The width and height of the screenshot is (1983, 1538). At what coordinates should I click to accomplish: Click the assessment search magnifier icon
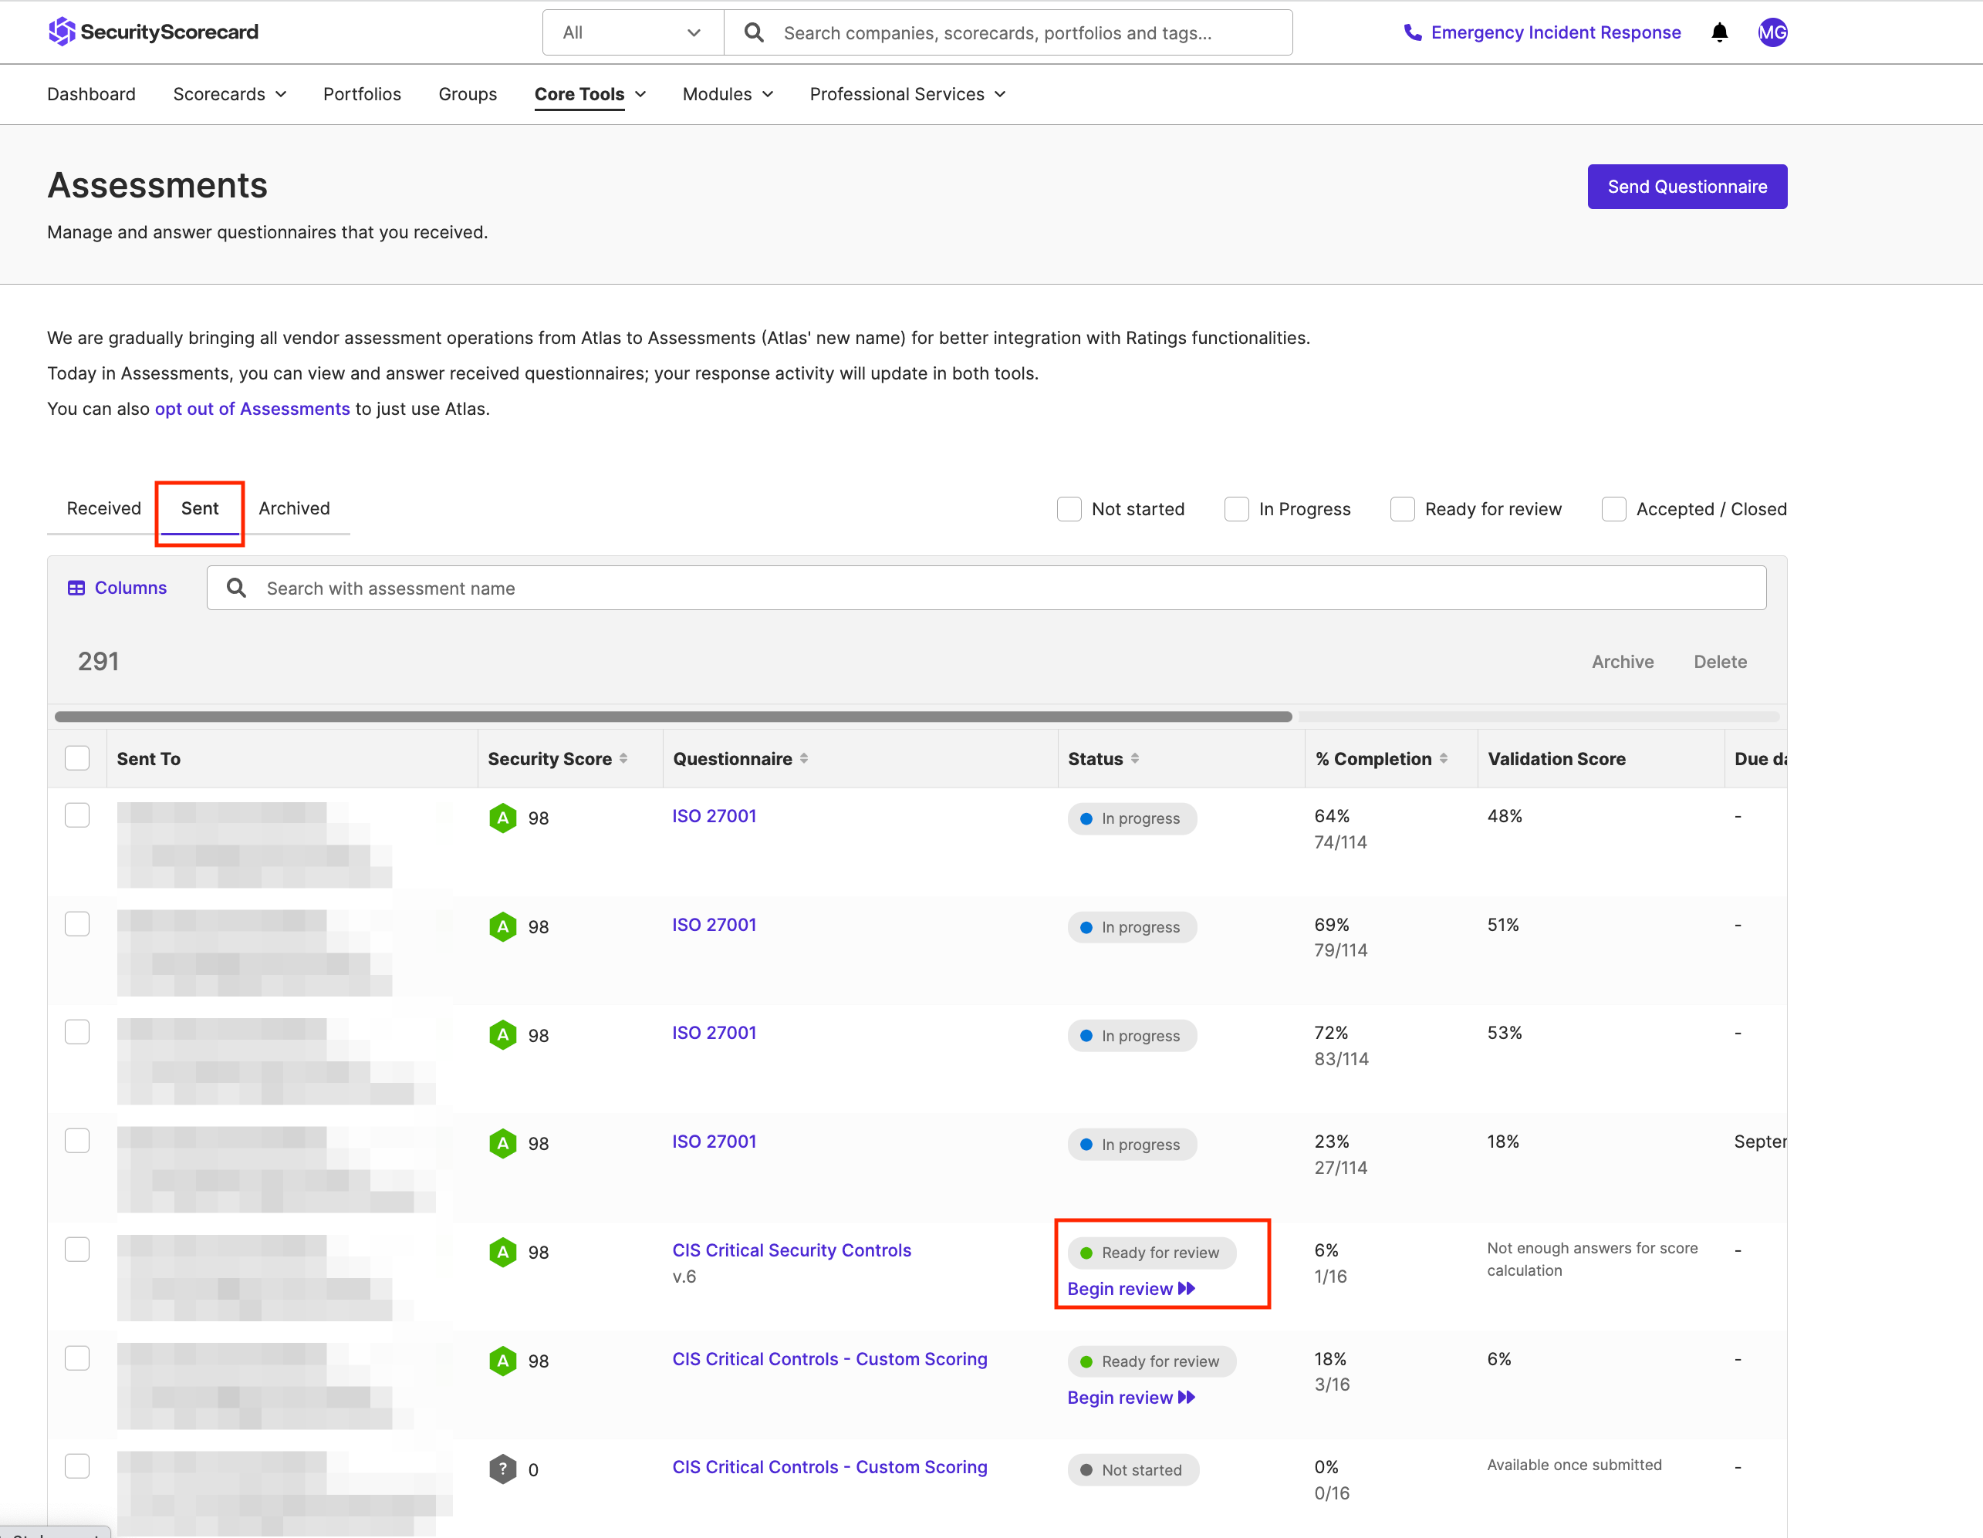pos(236,588)
